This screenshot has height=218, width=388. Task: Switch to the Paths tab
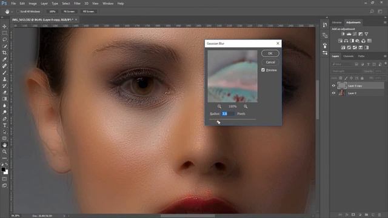point(361,56)
